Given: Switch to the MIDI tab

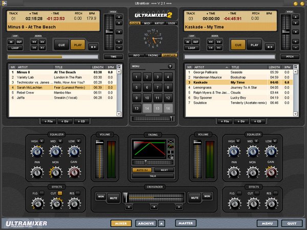Looking at the screenshot, I should pyautogui.click(x=148, y=23).
